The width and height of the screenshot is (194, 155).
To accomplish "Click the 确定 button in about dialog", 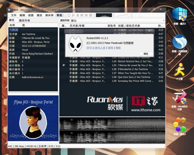I will click(x=146, y=54).
